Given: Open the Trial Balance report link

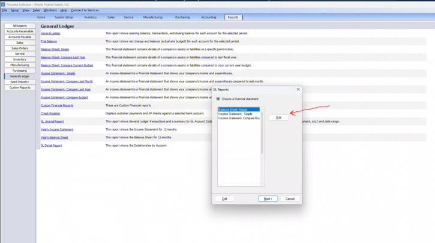Looking at the screenshot, I should [x=49, y=41].
